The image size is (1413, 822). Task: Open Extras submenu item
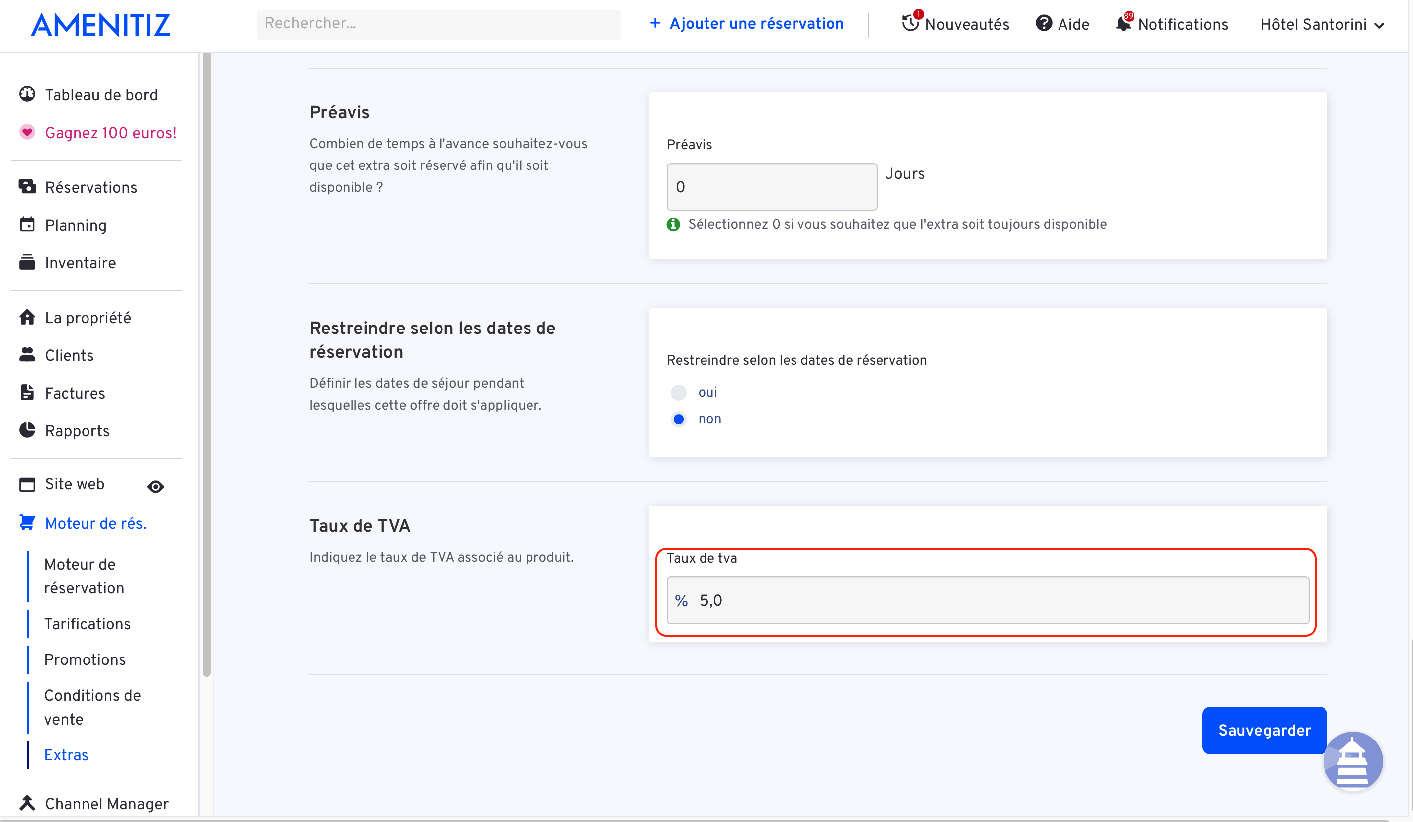[66, 755]
